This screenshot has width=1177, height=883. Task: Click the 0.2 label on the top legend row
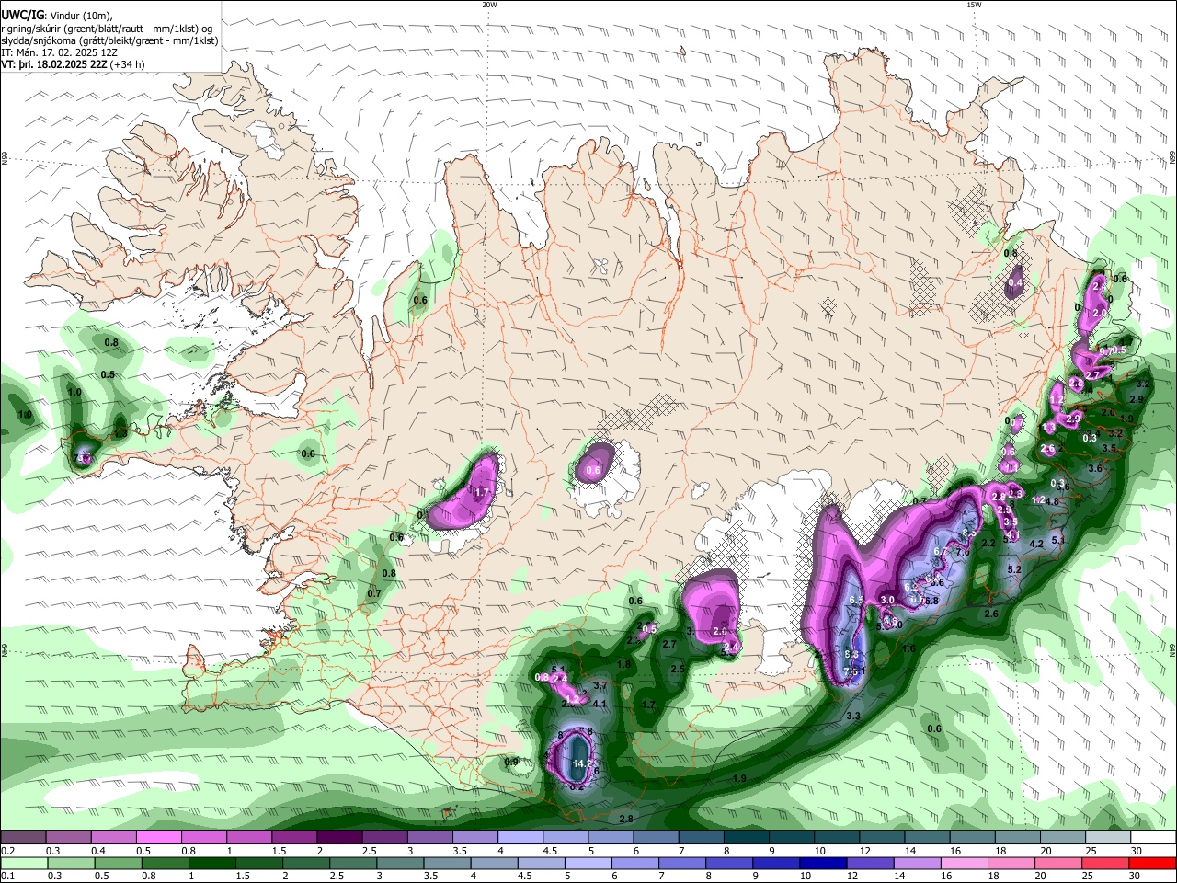pyautogui.click(x=7, y=851)
